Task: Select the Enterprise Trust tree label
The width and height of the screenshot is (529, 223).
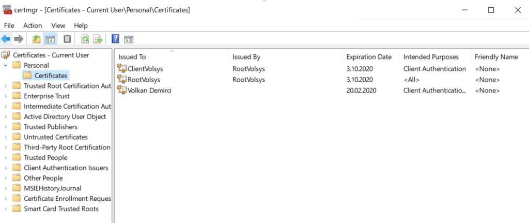Action: click(46, 96)
